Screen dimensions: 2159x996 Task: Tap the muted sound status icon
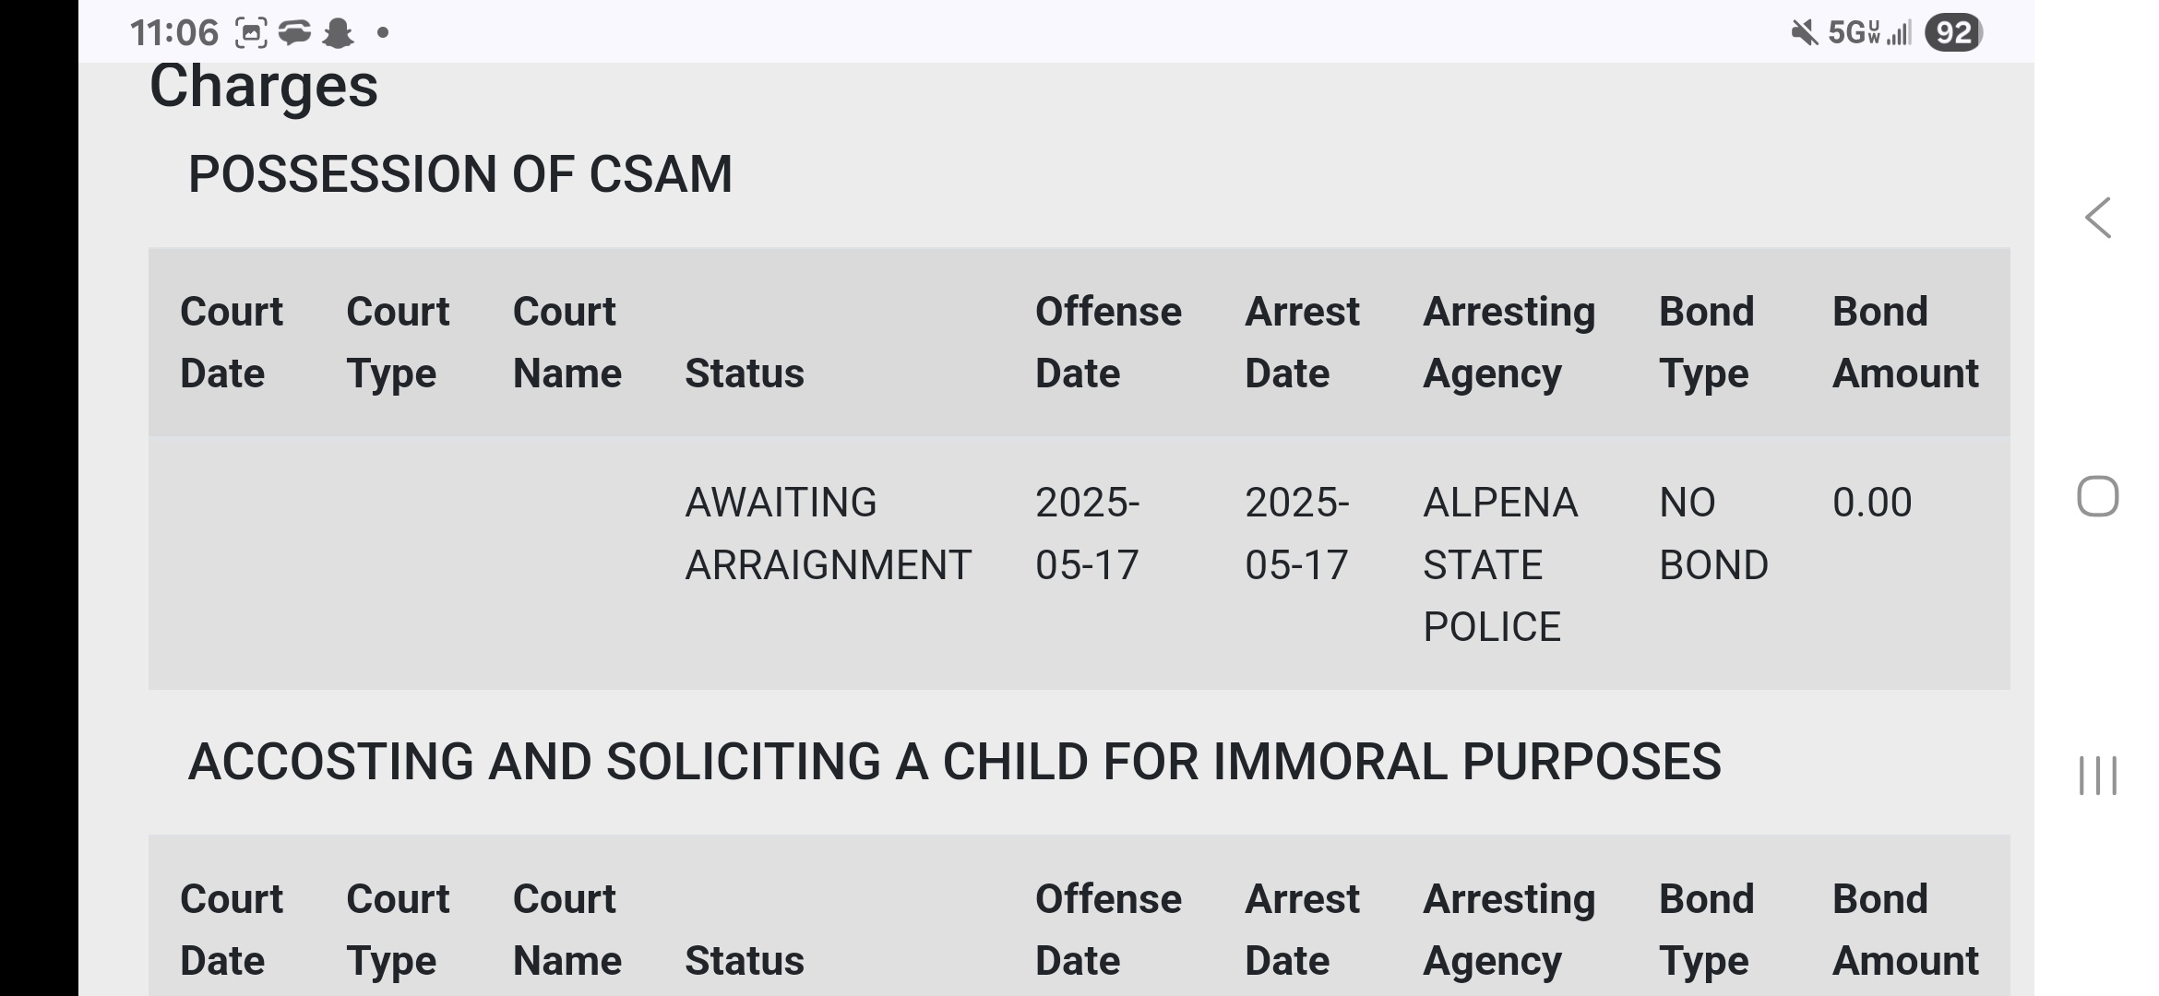tap(1804, 33)
